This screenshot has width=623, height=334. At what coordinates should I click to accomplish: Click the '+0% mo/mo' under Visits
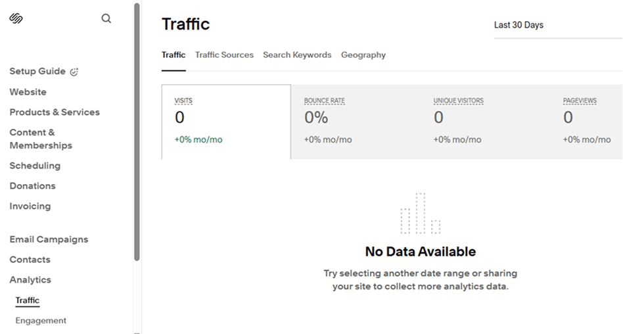198,139
